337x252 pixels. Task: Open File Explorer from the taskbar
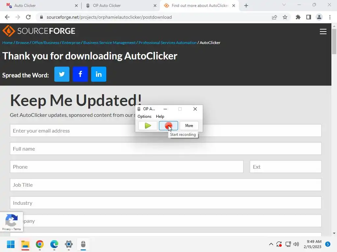[x=25, y=244]
